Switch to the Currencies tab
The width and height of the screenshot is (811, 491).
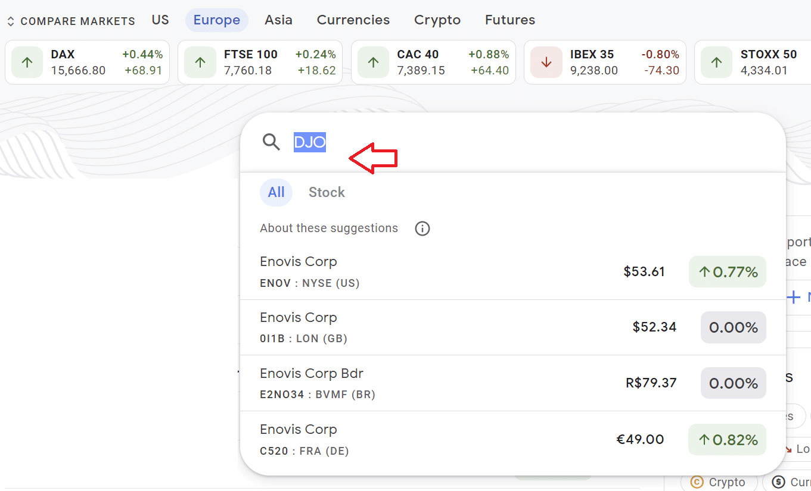click(x=353, y=20)
